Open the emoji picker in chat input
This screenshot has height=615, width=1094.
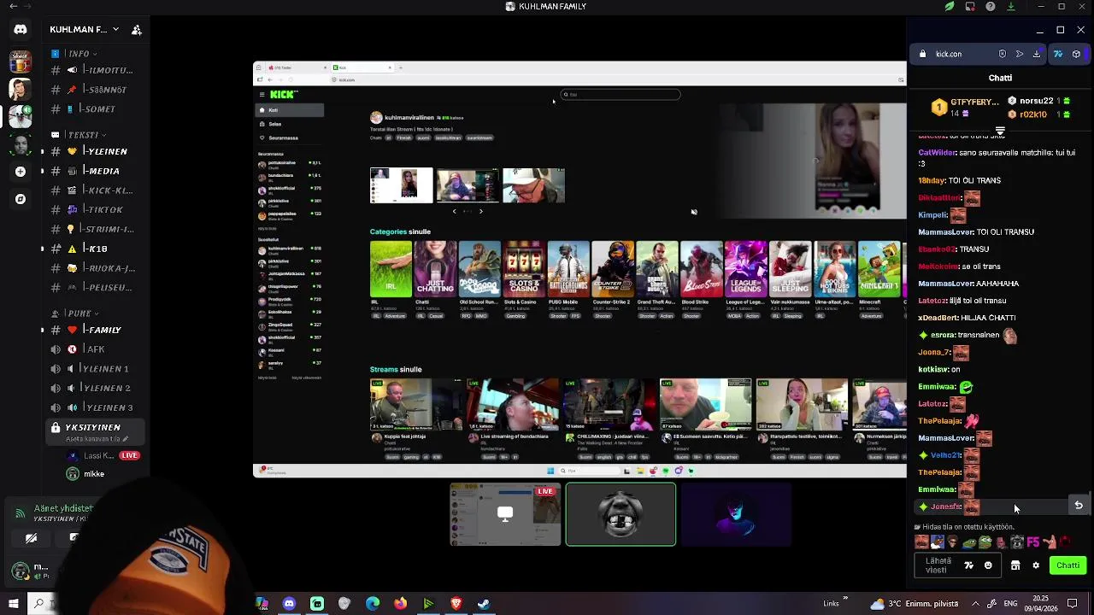coord(988,565)
